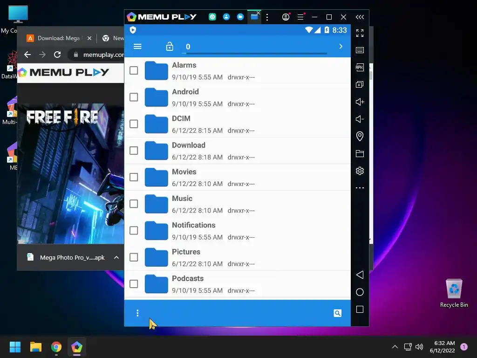Image resolution: width=477 pixels, height=358 pixels.
Task: Select the Download: Mega tab in Chrome
Action: [x=58, y=38]
